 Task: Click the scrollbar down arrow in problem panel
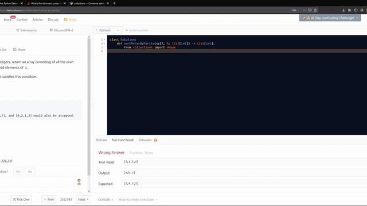click(89, 191)
